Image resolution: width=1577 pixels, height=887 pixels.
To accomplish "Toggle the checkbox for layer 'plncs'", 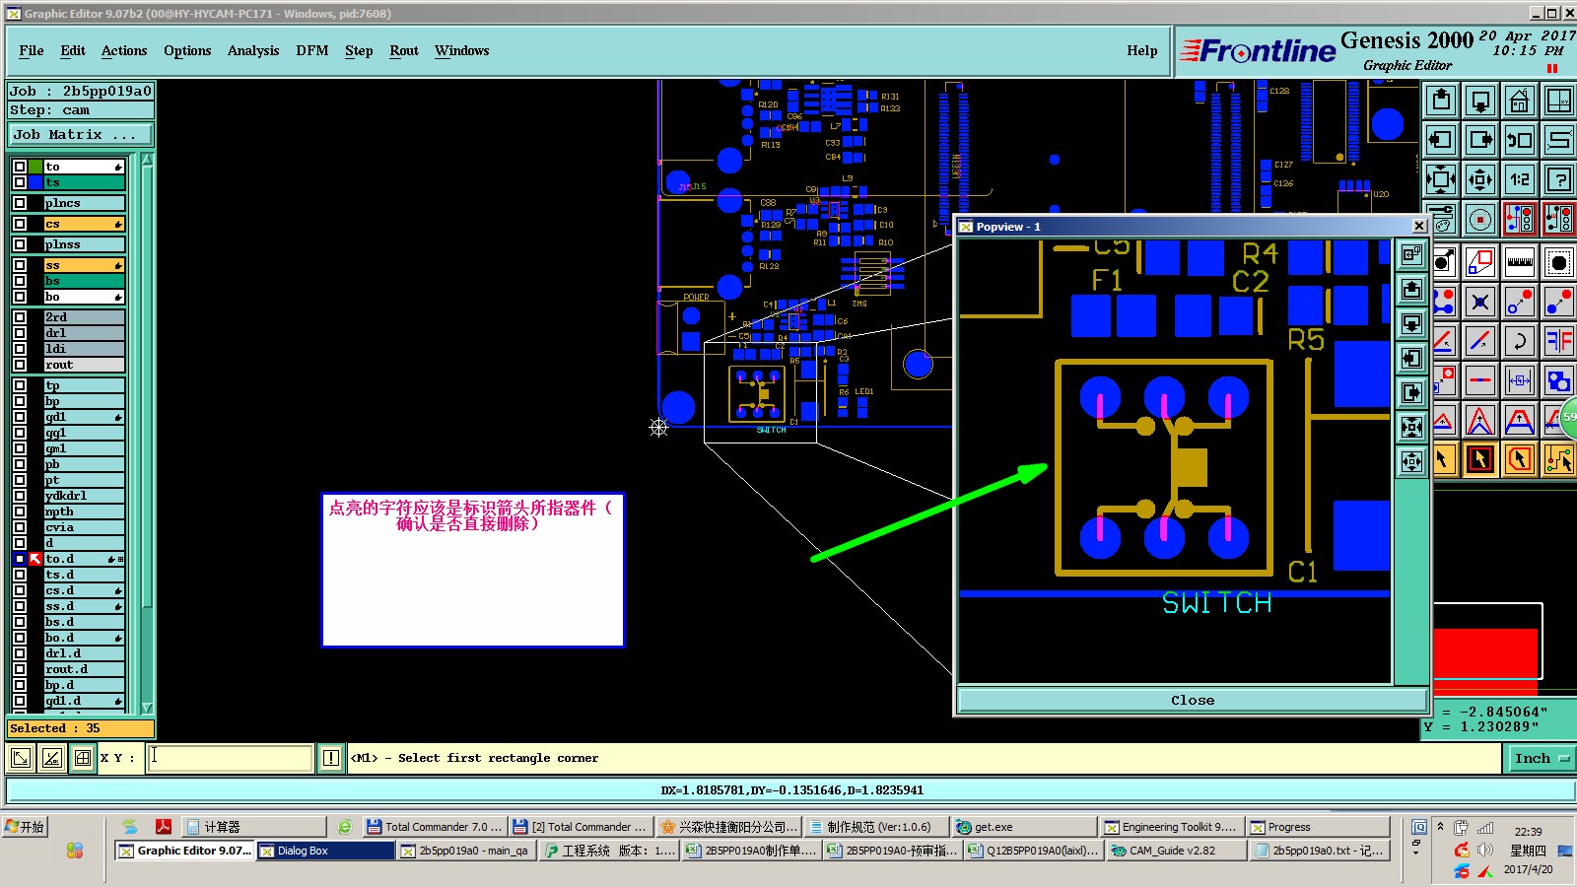I will 19,203.
